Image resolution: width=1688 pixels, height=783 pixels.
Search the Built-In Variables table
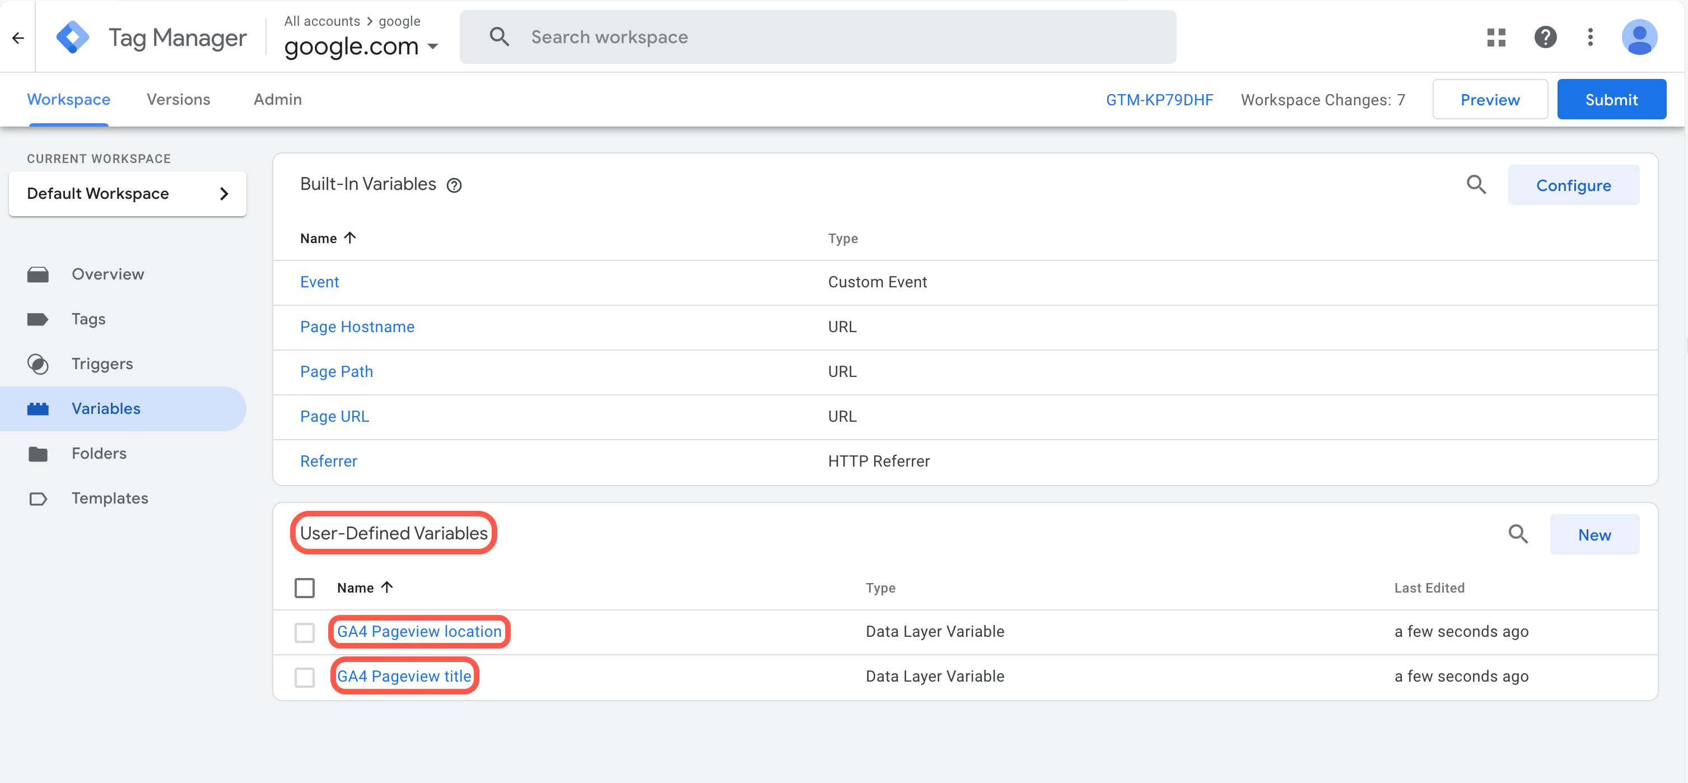pyautogui.click(x=1476, y=185)
